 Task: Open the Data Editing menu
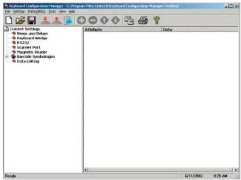(37, 11)
